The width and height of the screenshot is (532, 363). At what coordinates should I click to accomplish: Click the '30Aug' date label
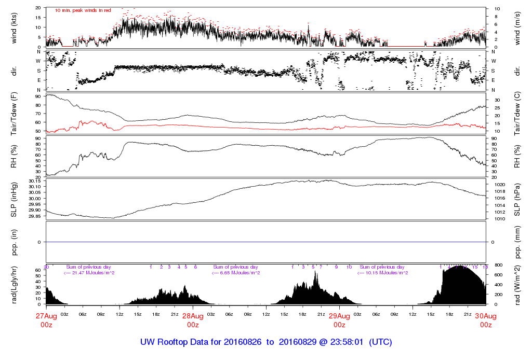[486, 316]
